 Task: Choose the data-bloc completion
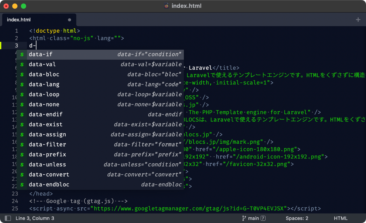click(100, 75)
